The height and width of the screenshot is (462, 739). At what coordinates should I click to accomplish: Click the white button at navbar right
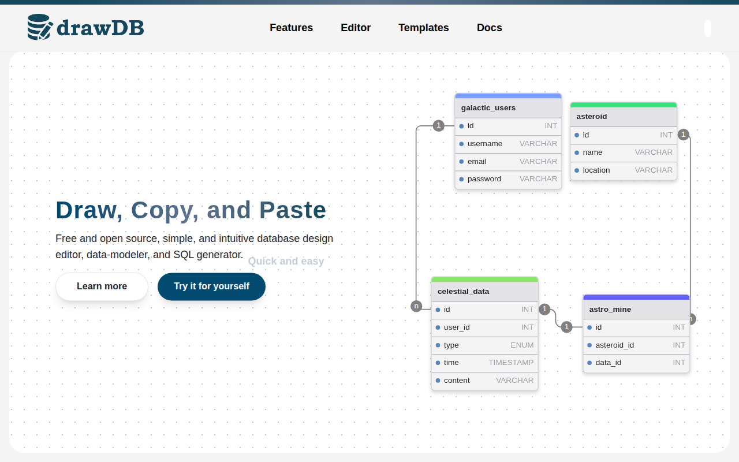pos(708,28)
